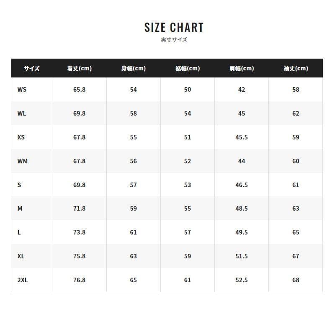Click the WS size row label
This screenshot has height=335, width=335.
tap(22, 90)
